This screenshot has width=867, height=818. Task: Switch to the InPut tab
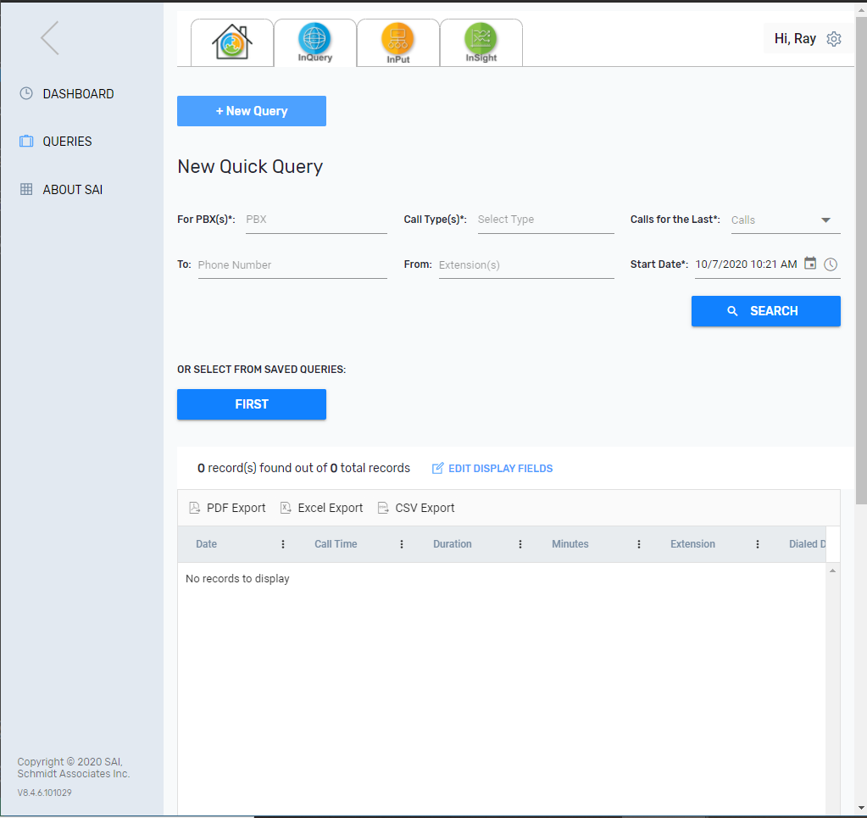point(398,42)
